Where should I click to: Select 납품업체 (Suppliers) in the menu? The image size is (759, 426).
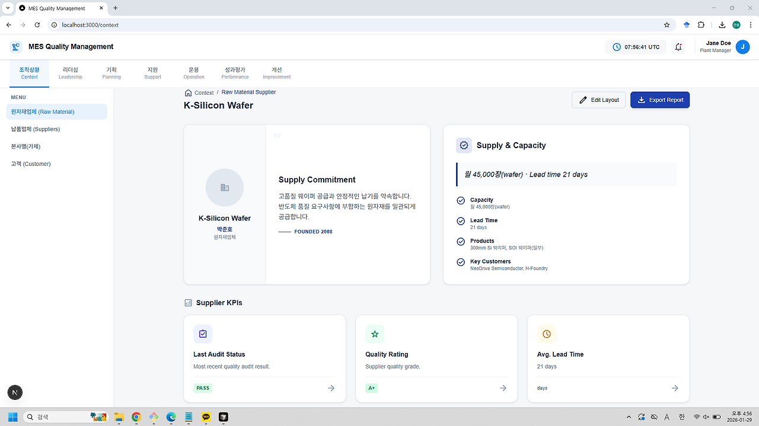point(57,129)
